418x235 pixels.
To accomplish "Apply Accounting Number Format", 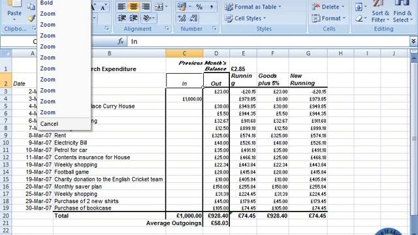I will (182, 7).
